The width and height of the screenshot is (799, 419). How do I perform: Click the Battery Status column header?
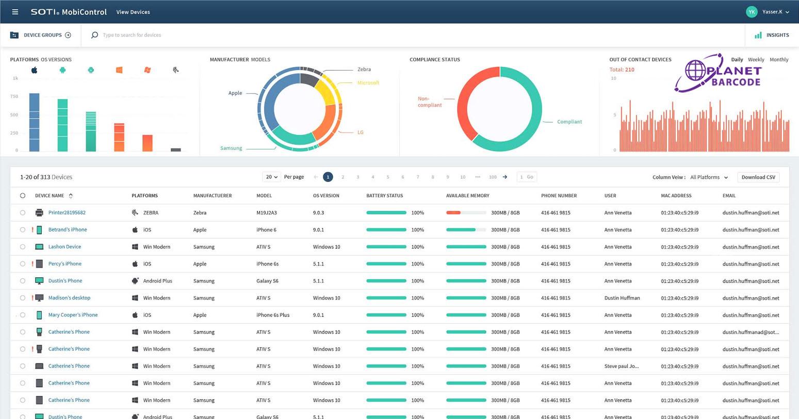click(385, 196)
